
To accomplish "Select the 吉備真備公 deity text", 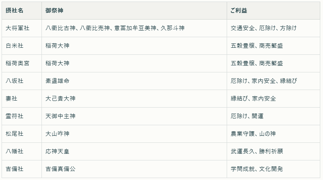I will [60, 169].
